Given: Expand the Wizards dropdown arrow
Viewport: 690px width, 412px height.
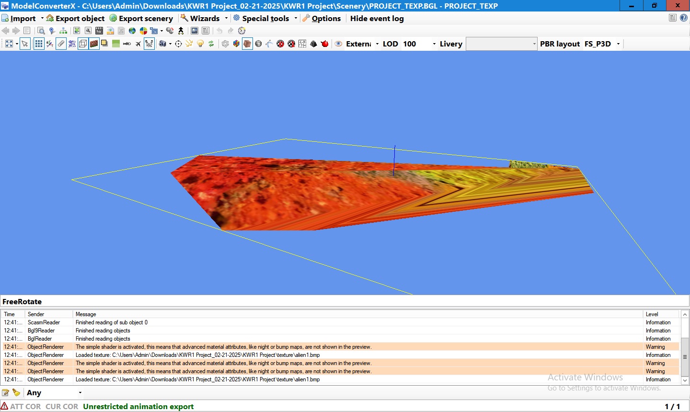Looking at the screenshot, I should point(226,18).
